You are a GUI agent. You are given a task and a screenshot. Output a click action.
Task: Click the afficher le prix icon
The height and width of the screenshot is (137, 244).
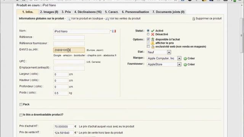[152, 43]
